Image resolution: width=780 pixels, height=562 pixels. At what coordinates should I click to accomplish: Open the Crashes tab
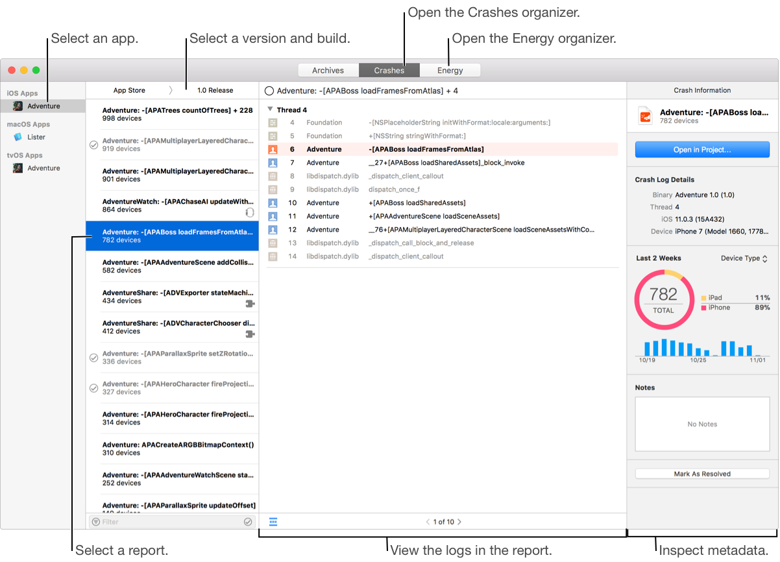[389, 70]
